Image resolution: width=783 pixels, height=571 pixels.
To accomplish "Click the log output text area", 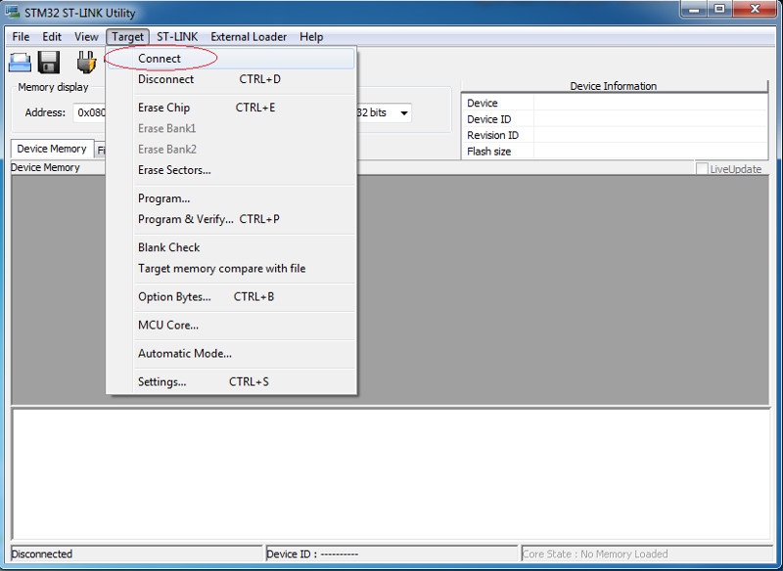I will (391, 474).
